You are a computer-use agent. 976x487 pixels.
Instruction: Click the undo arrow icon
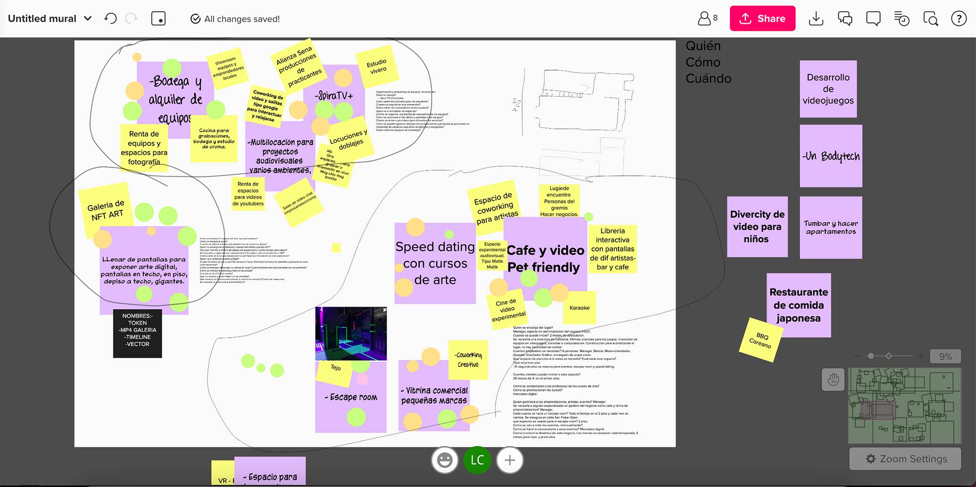pyautogui.click(x=110, y=19)
